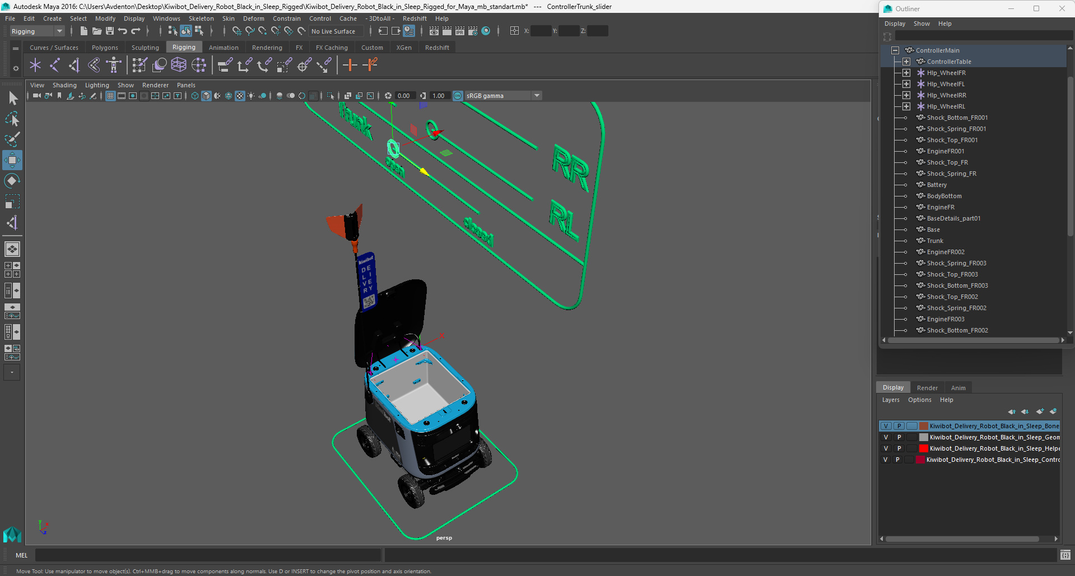Toggle smooth shade all in viewport
1075x576 pixels.
[x=206, y=96]
